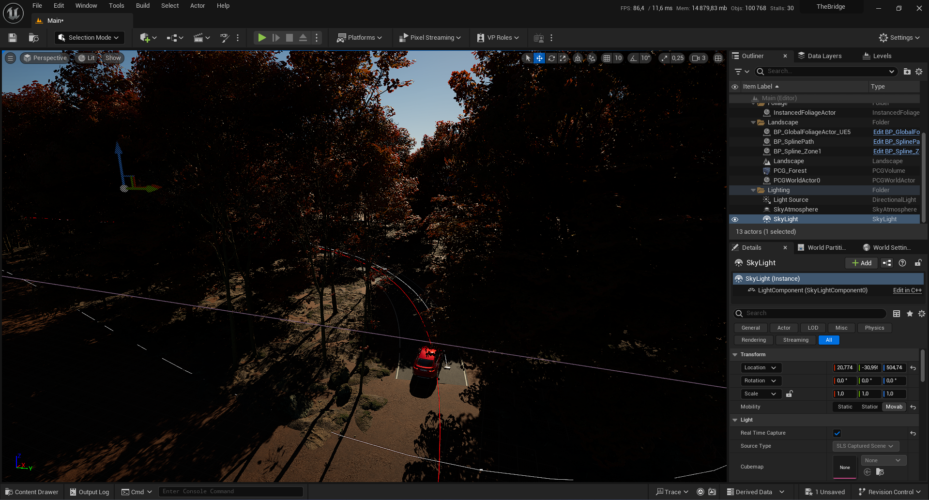Screen dimensions: 929x500
Task: Open Outliner settings gear icon
Action: [919, 72]
